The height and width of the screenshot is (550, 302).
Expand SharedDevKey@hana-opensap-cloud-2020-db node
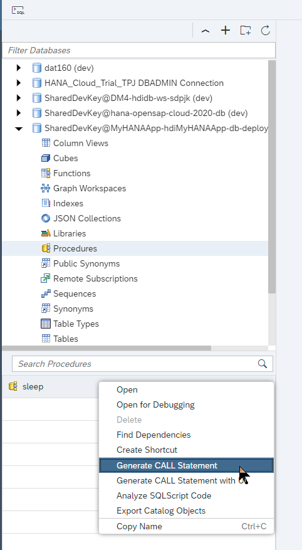[19, 113]
